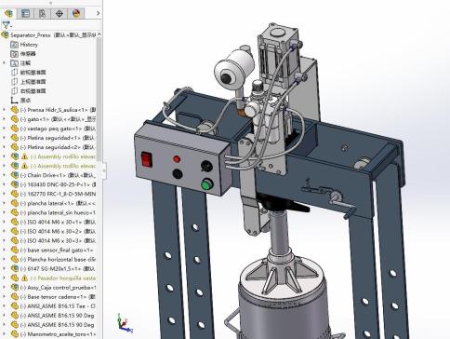Show more manager tabs with chevron arrow
Viewport: 450px width, 339px height.
point(98,13)
